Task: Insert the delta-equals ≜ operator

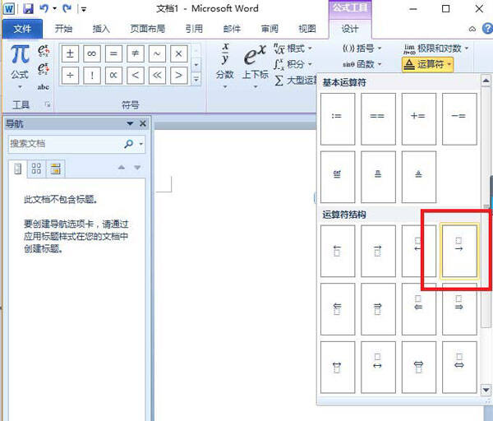Action: 418,177
